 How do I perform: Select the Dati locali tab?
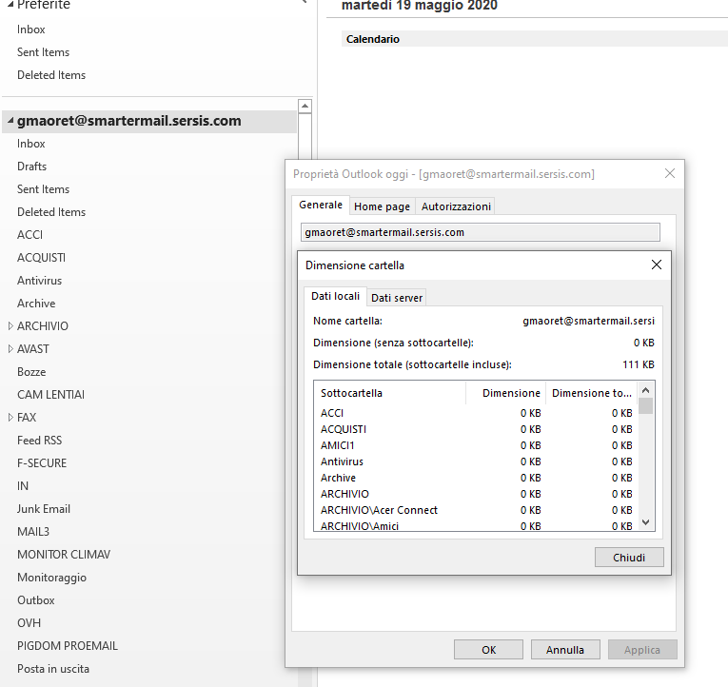click(x=335, y=297)
